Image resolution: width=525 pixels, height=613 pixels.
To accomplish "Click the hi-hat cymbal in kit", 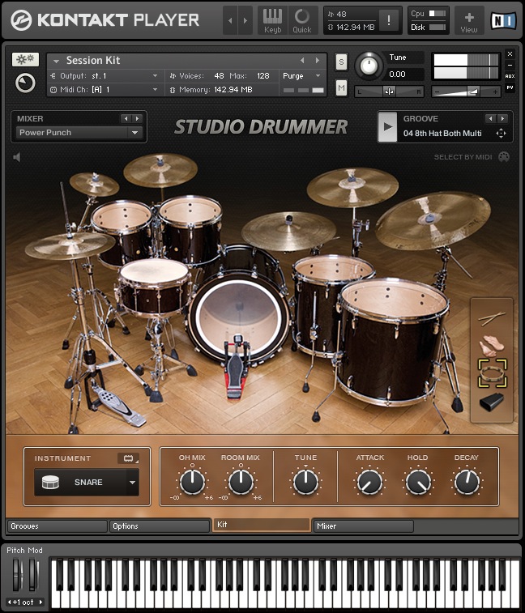I will point(70,245).
